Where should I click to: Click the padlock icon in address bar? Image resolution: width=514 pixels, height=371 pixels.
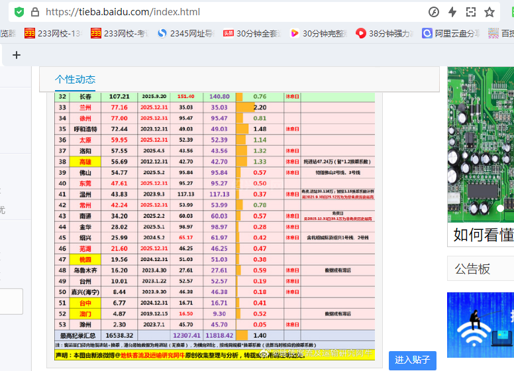tap(35, 12)
